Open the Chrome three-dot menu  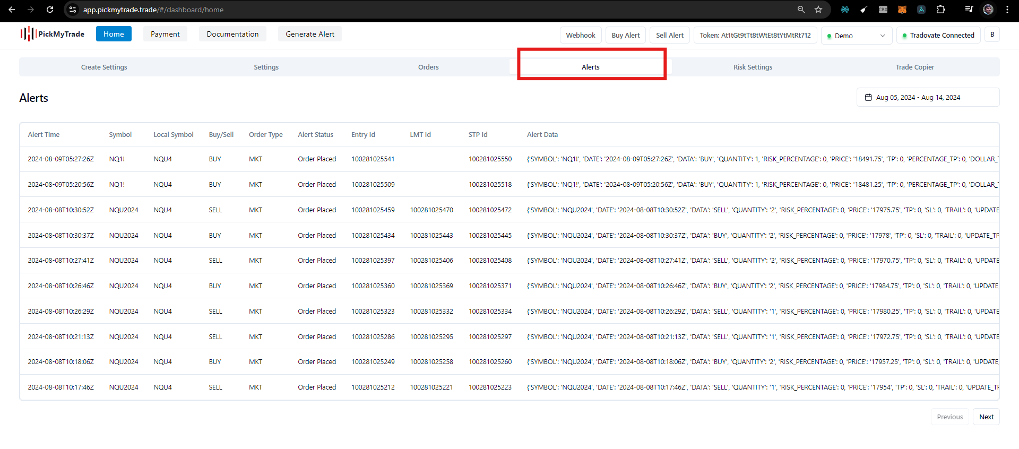point(1007,10)
